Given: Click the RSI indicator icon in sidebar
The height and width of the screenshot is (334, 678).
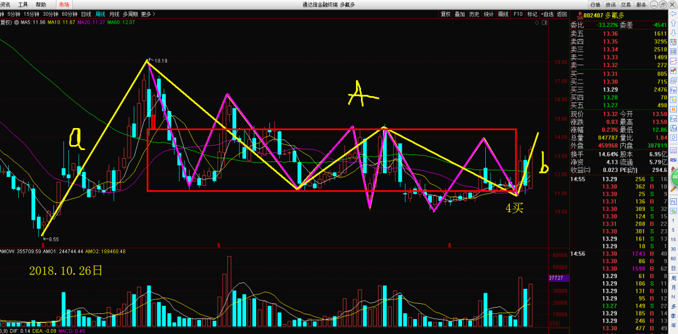Looking at the screenshot, I should click(x=673, y=159).
